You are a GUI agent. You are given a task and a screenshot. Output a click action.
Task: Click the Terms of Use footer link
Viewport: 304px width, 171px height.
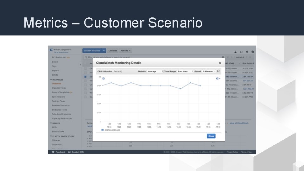pos(246,152)
